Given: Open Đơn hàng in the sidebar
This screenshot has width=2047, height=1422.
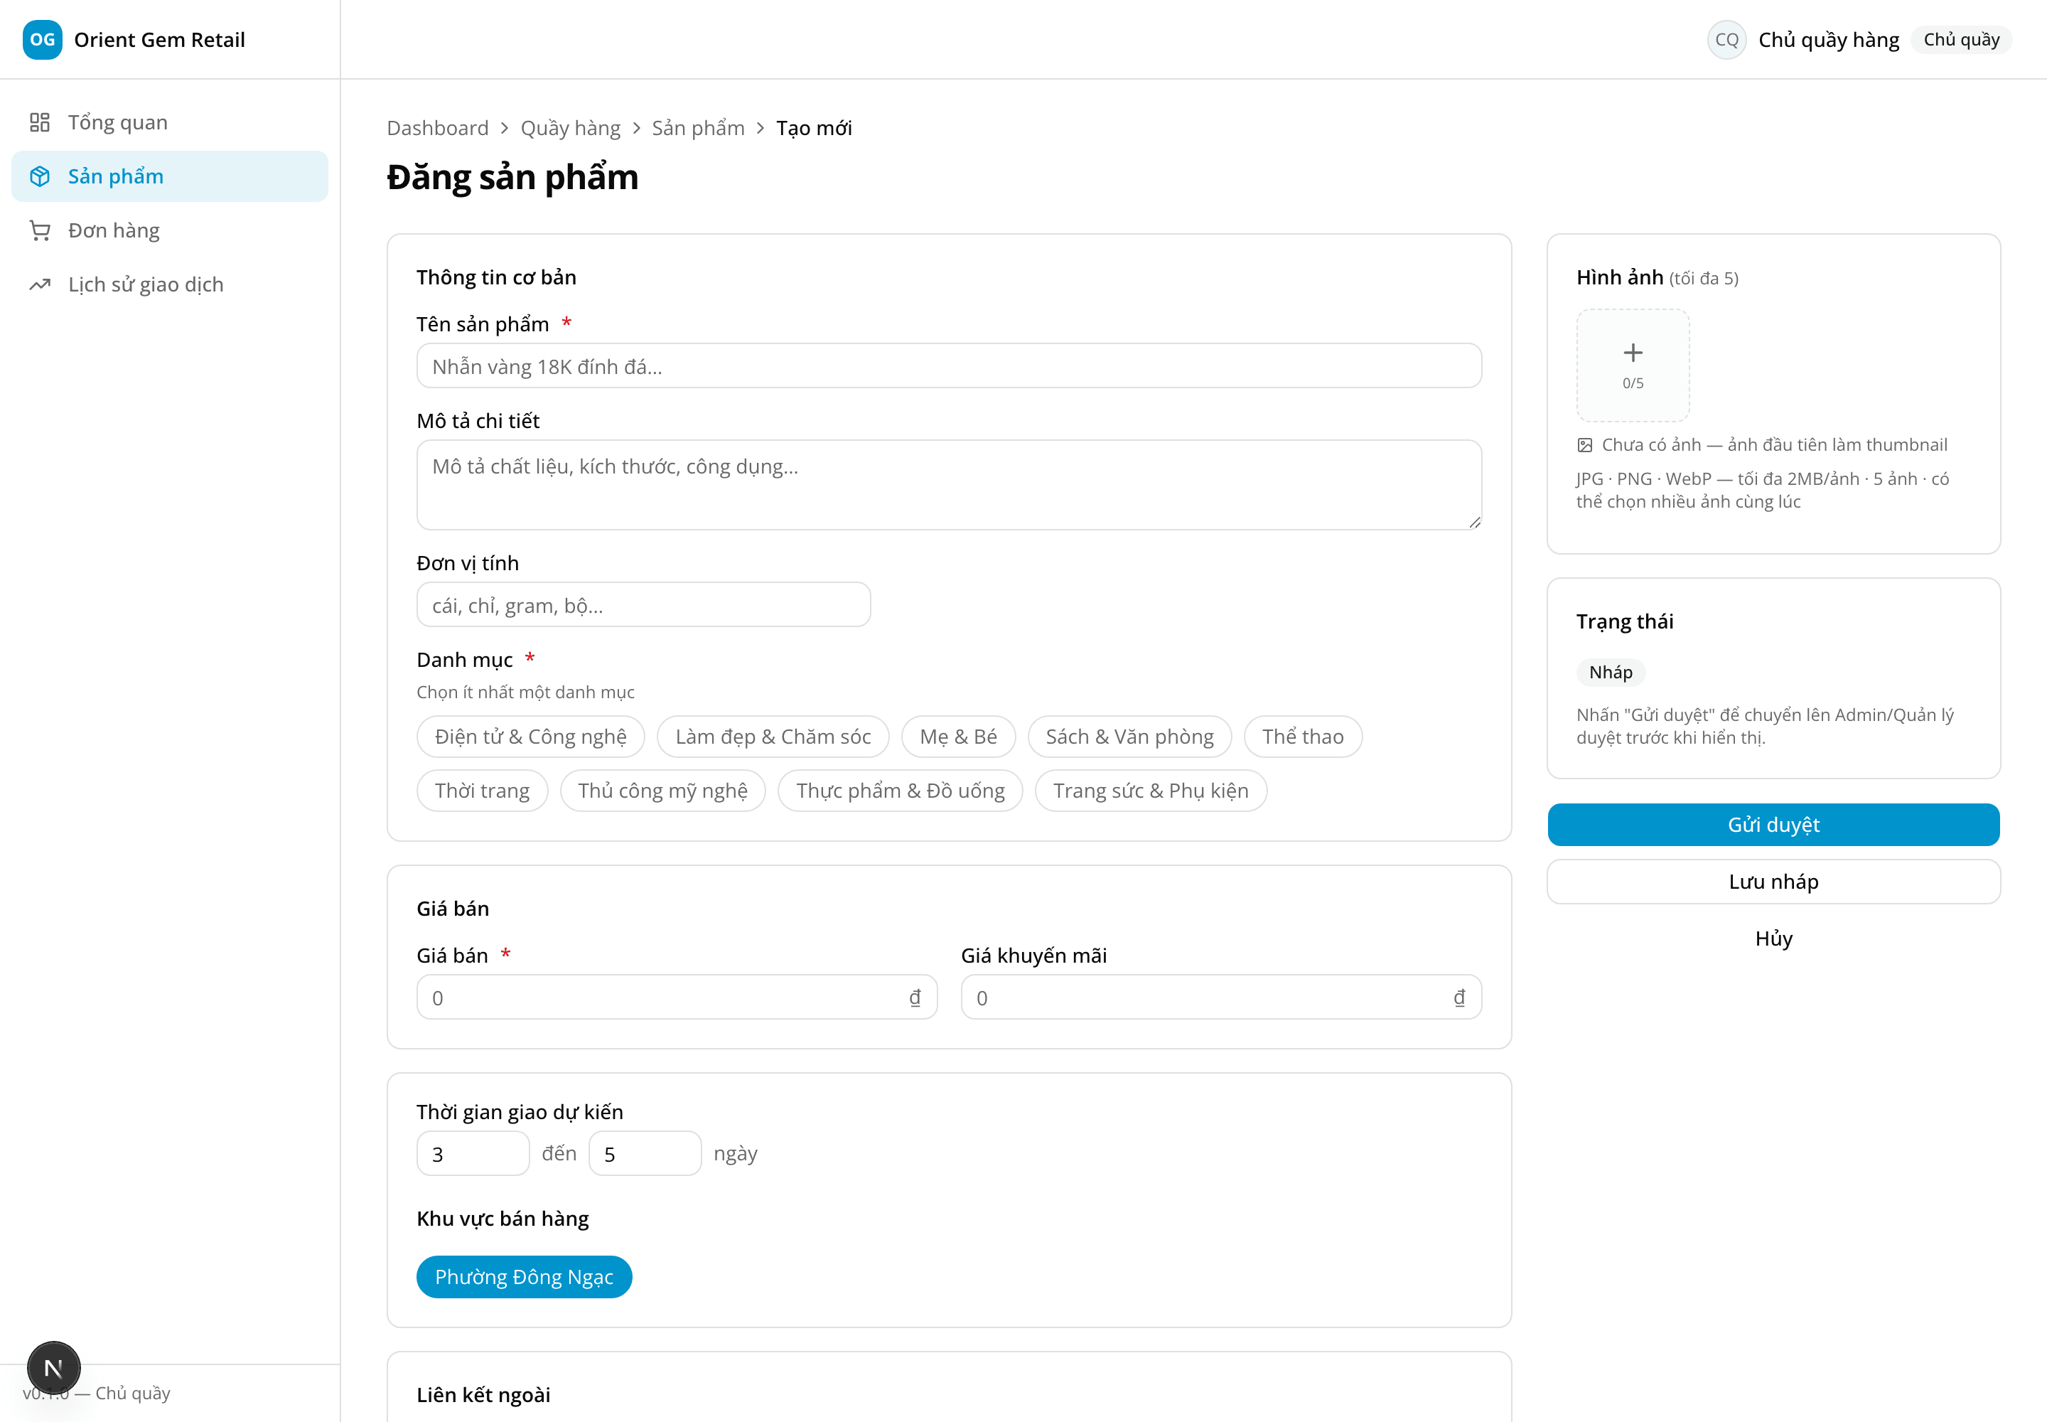Looking at the screenshot, I should (x=169, y=231).
